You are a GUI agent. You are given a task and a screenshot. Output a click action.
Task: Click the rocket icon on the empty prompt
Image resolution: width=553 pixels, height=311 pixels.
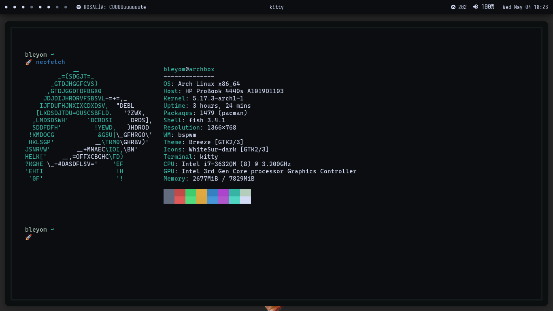pyautogui.click(x=28, y=237)
